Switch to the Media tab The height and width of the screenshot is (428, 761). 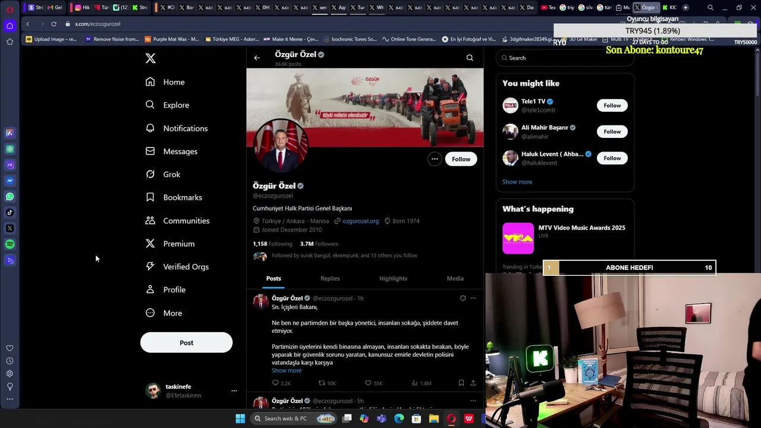(x=455, y=278)
